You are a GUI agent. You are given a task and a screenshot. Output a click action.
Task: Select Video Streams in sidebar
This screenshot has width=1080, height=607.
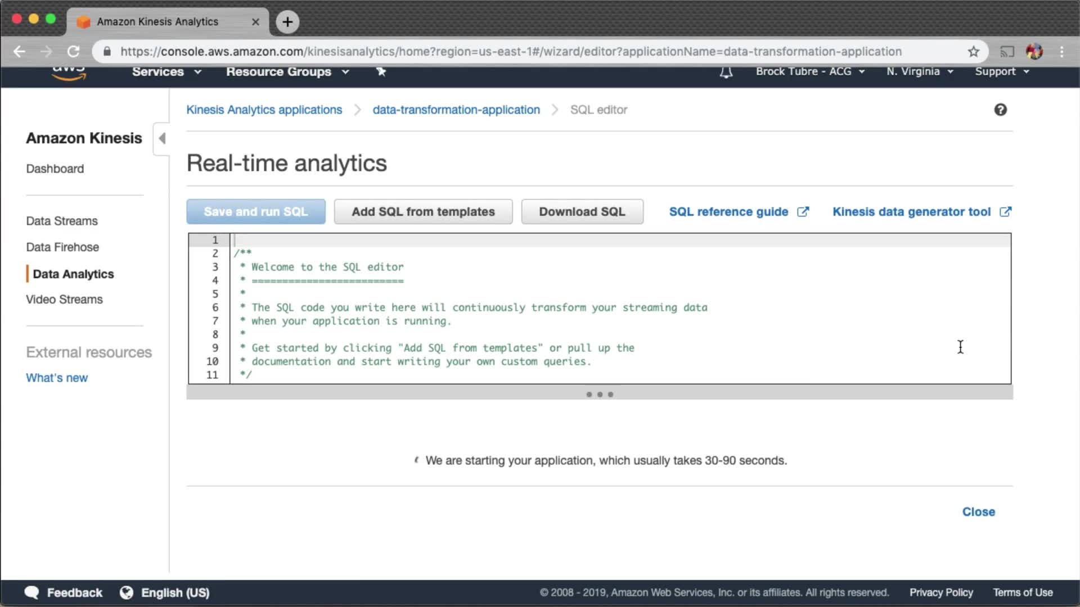(x=64, y=300)
